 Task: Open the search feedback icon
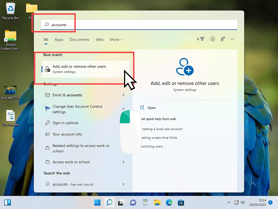223,39
